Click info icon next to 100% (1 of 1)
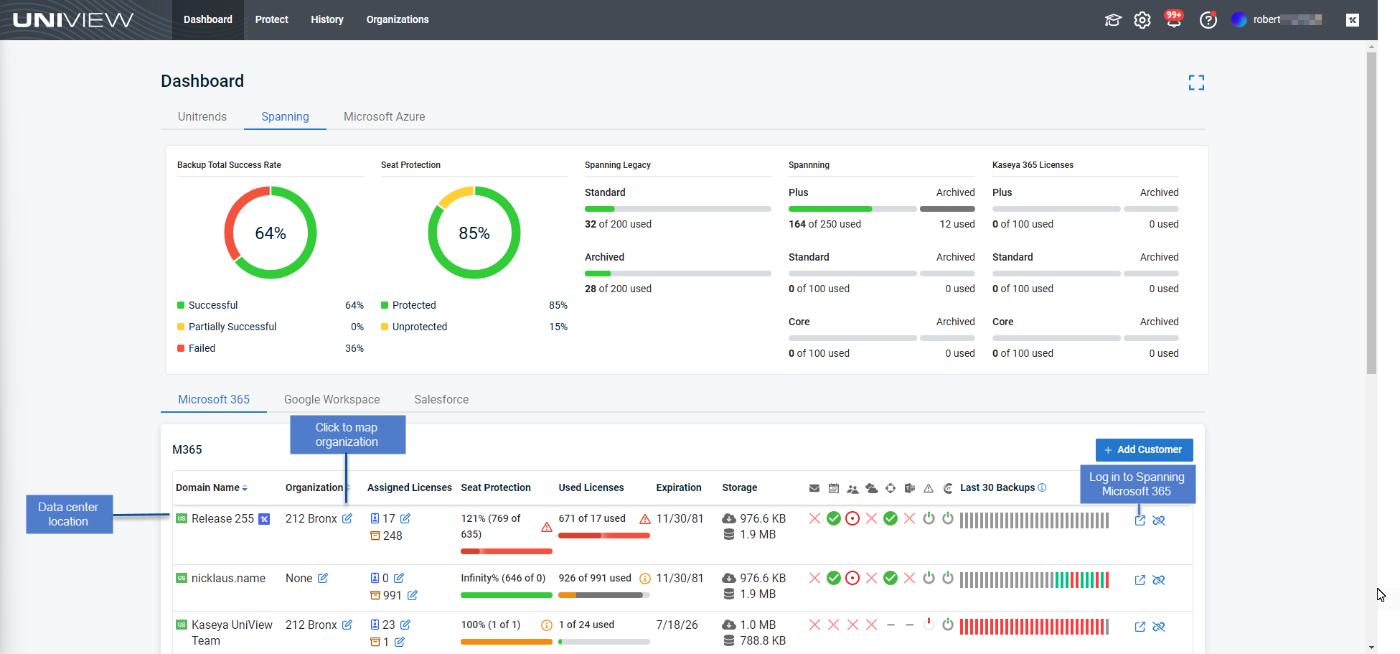 [x=547, y=625]
